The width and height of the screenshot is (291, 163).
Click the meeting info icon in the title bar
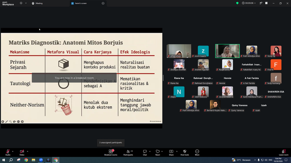(x=21, y=3)
